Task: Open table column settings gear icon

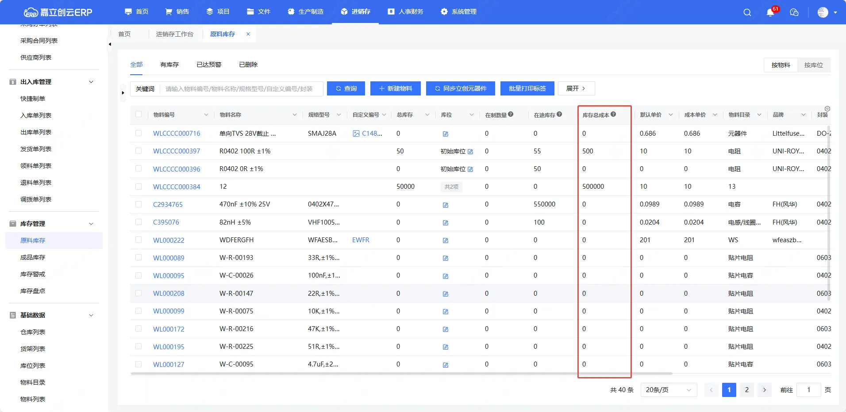Action: [827, 109]
